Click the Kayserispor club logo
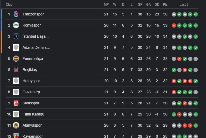The width and height of the screenshot is (206, 138). click(x=16, y=136)
